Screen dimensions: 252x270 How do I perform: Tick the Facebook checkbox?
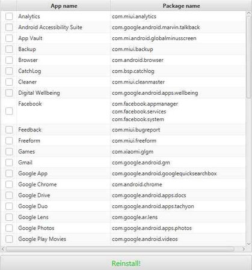pos(9,111)
